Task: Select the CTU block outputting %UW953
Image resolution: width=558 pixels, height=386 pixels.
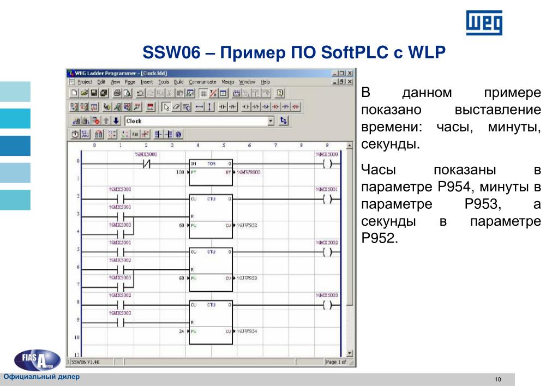Action: pyautogui.click(x=211, y=269)
